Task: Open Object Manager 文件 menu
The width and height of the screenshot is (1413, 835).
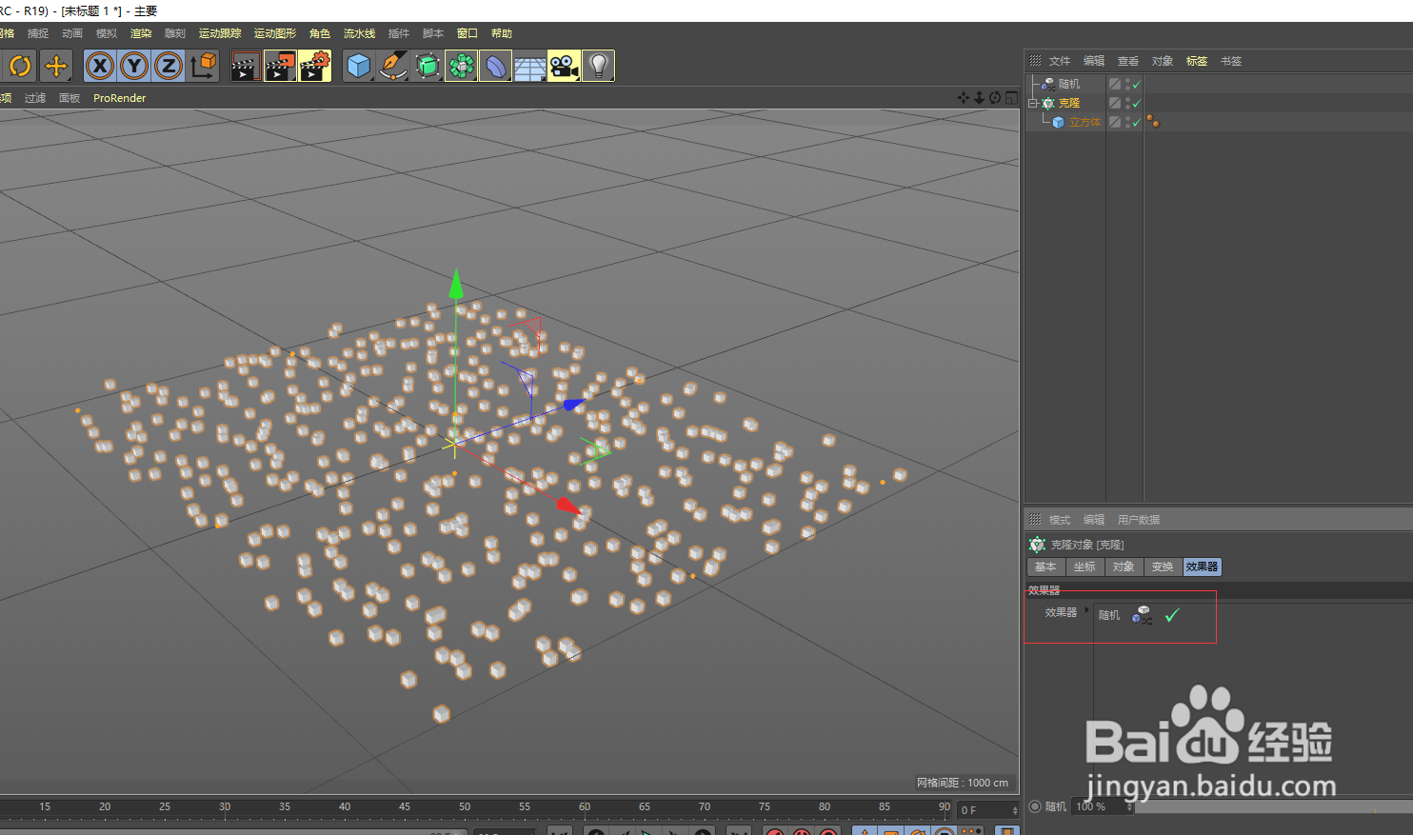Action: [x=1060, y=61]
